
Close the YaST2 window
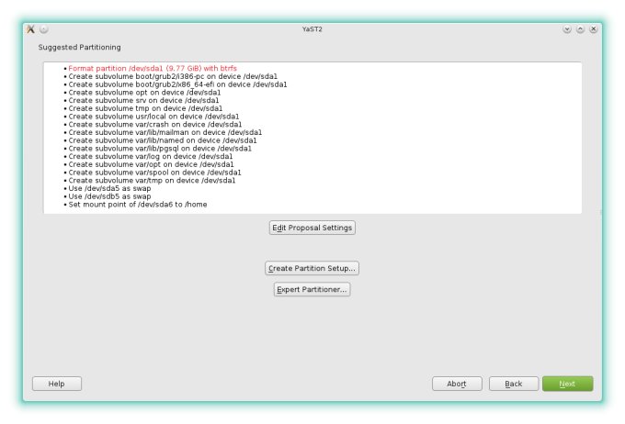point(594,29)
